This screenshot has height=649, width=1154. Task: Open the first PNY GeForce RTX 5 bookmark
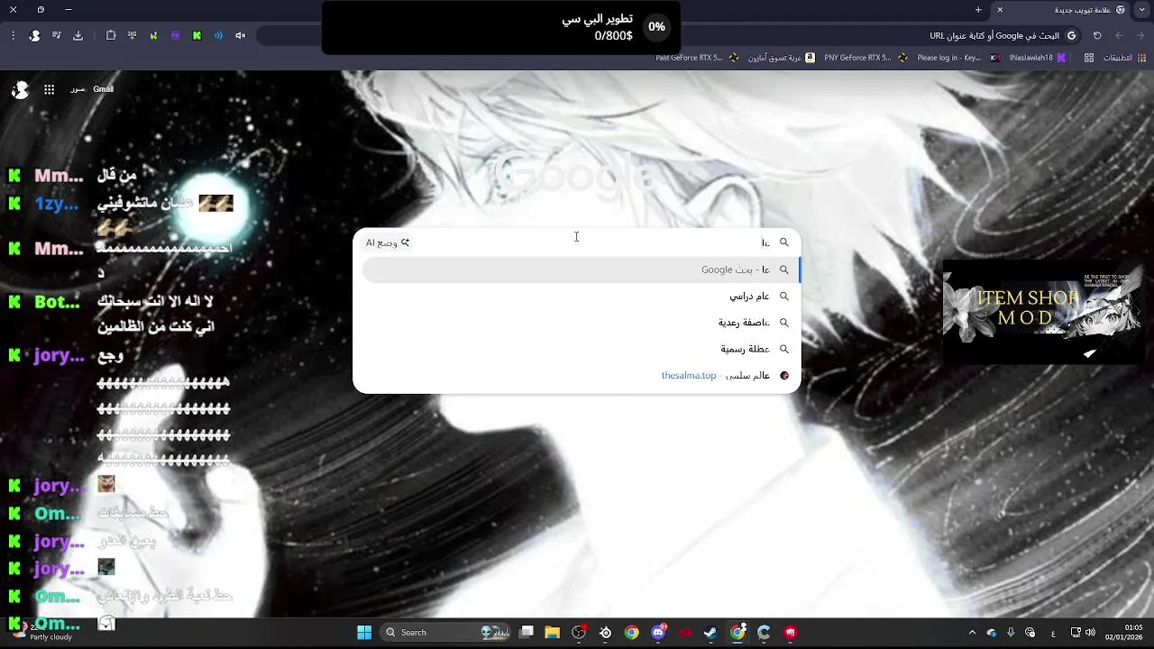click(x=865, y=58)
